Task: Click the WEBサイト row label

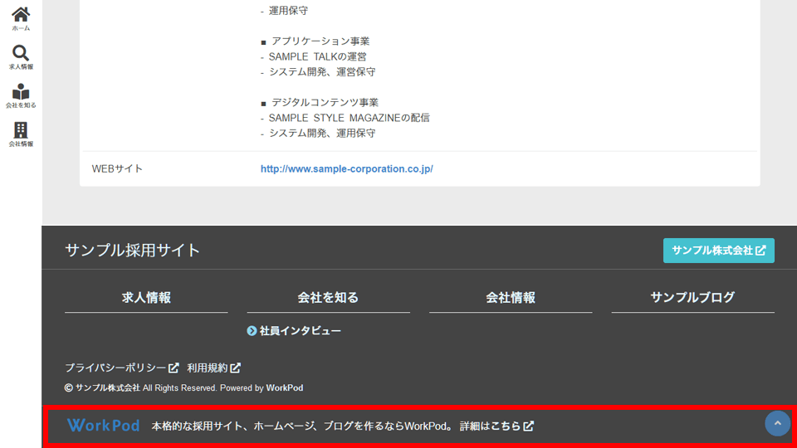Action: click(117, 168)
